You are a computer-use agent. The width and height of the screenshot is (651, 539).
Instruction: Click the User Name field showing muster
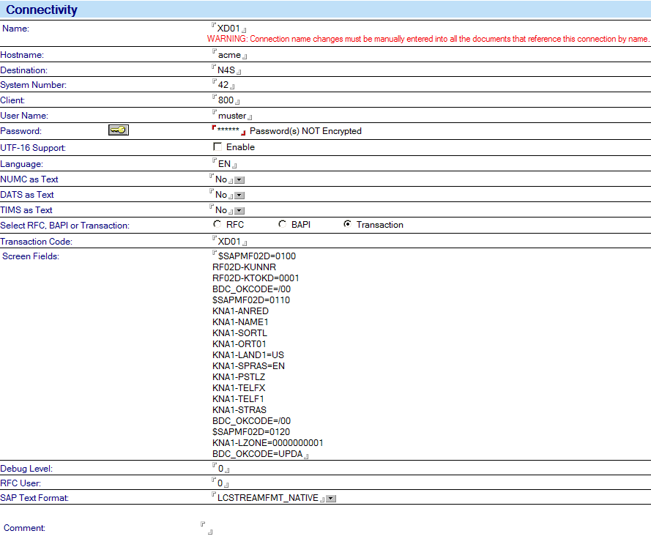[x=232, y=115]
